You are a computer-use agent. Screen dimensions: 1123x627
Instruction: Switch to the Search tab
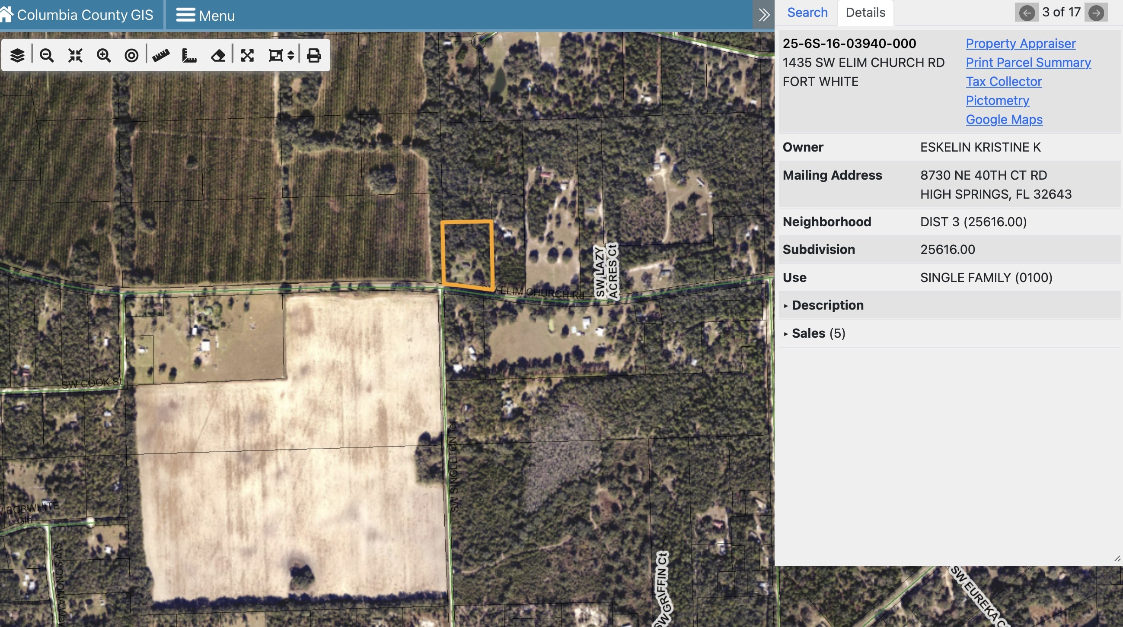click(807, 13)
